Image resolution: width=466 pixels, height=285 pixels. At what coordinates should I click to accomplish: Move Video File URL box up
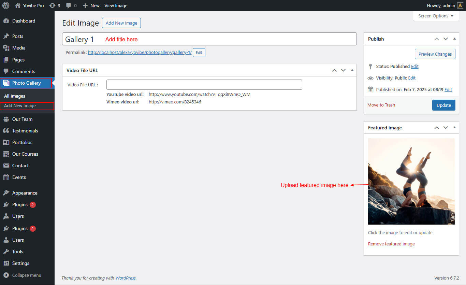(x=334, y=70)
